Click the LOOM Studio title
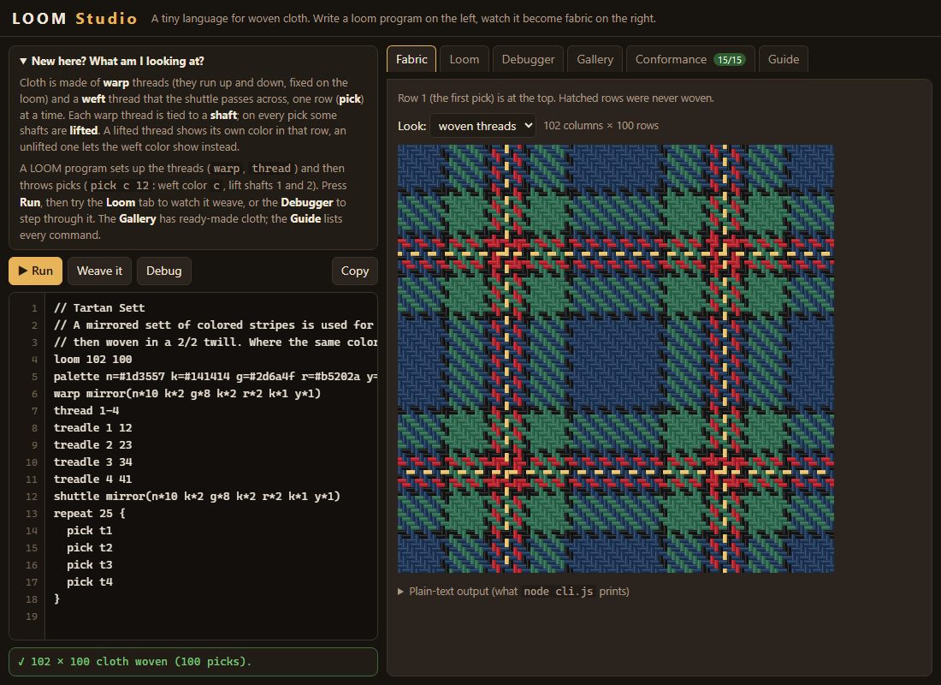Screen dimensions: 941x685 coord(74,19)
